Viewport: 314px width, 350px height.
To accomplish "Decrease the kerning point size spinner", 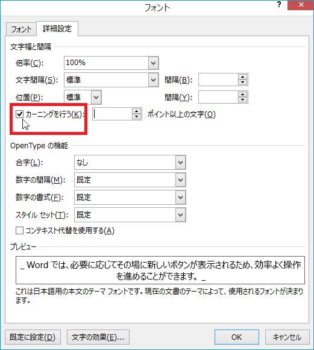I will (x=136, y=117).
